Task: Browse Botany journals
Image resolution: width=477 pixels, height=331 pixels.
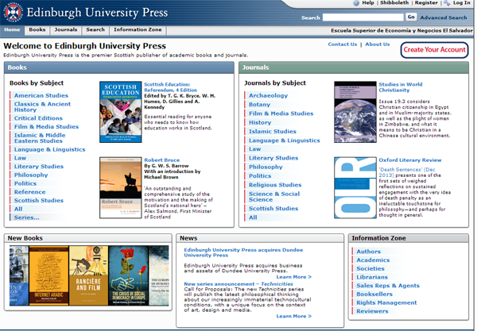Action: pos(259,105)
